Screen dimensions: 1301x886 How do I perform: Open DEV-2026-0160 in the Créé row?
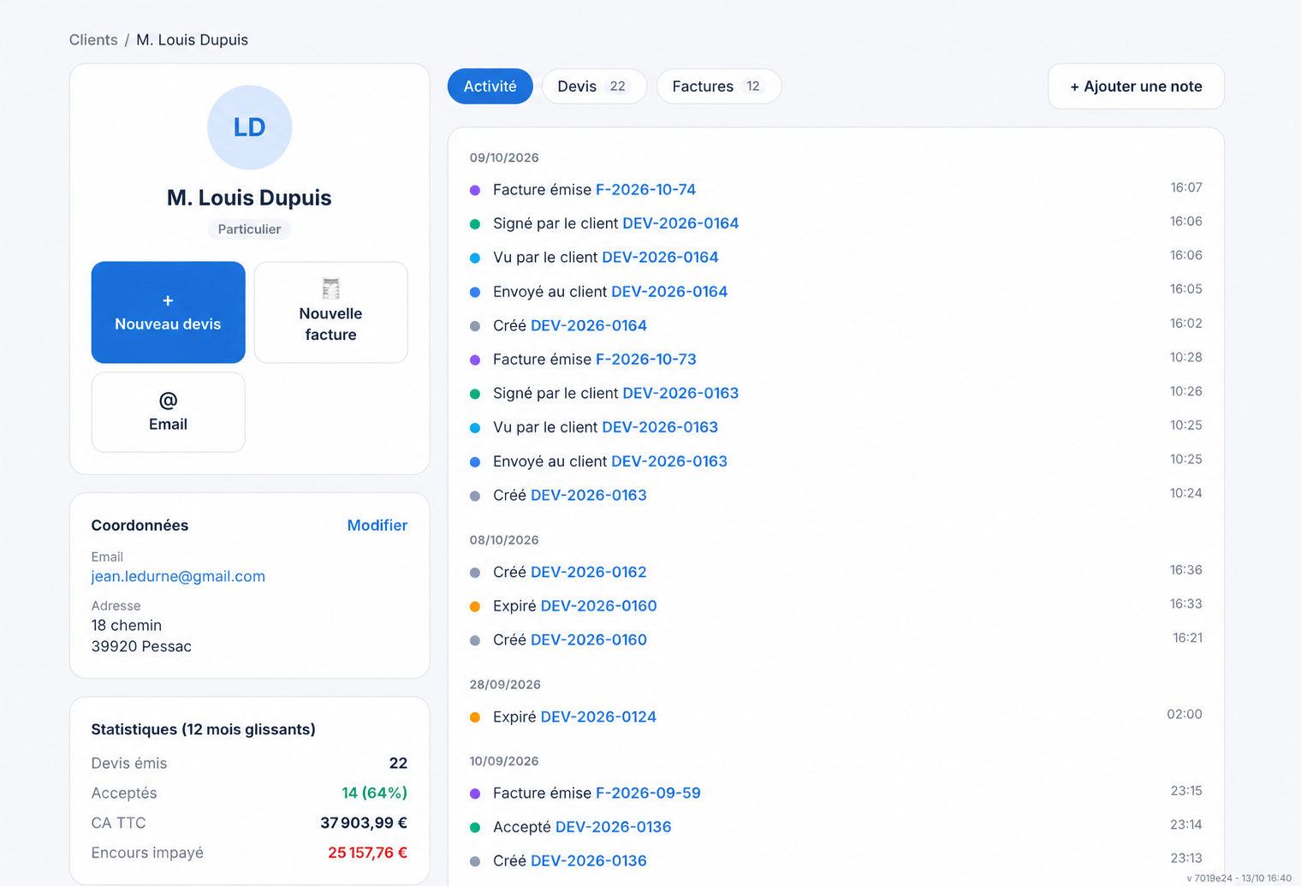[589, 639]
